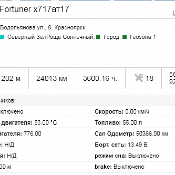Screen dimensions: 175x175
Task: Click the engine temperature 83.00 °C value
Action: pyautogui.click(x=46, y=122)
